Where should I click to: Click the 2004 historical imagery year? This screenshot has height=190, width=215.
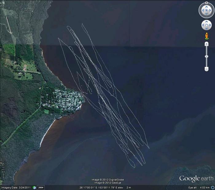click(41, 187)
